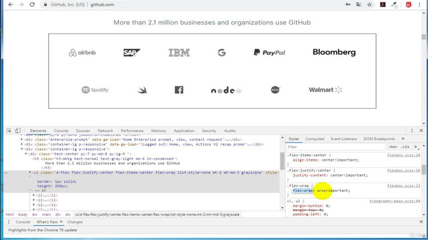Go back with the browser back arrow
The image size is (428, 240).
click(11, 5)
